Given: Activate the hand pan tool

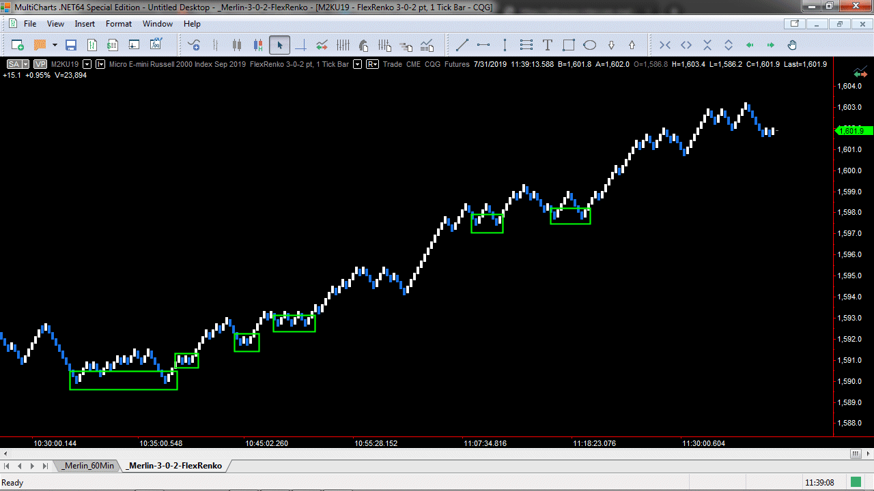Looking at the screenshot, I should tap(792, 45).
